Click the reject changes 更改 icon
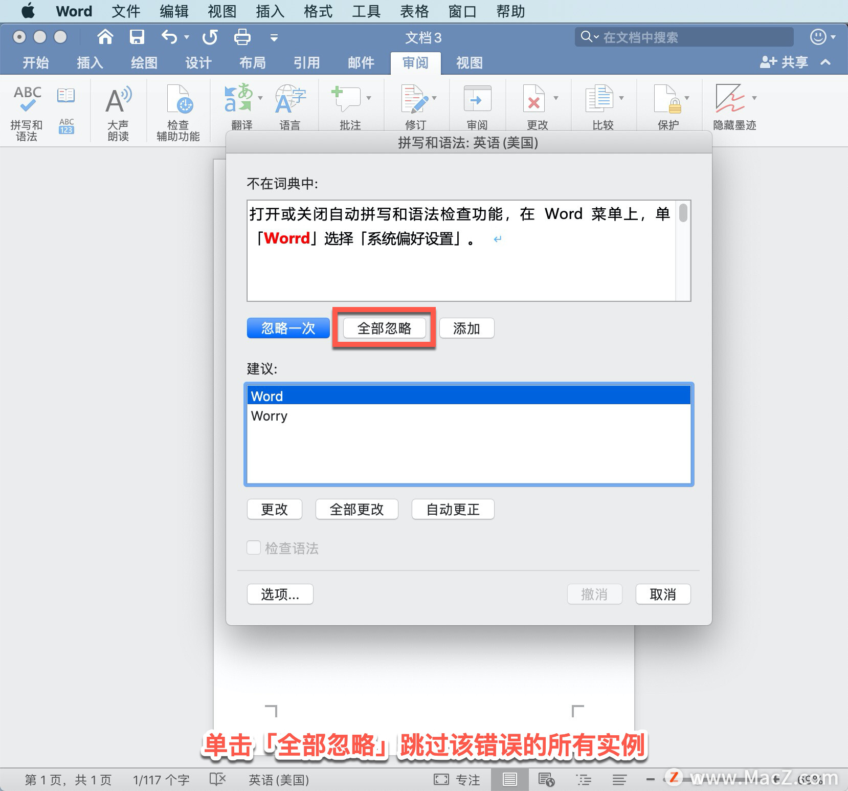 tap(533, 98)
